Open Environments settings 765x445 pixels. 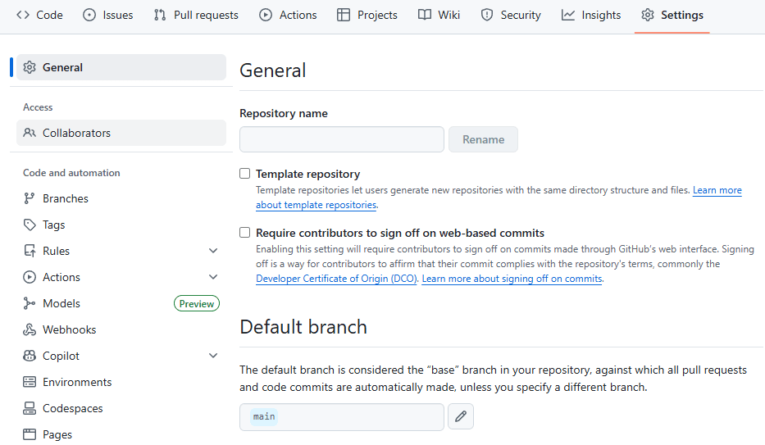121,382
